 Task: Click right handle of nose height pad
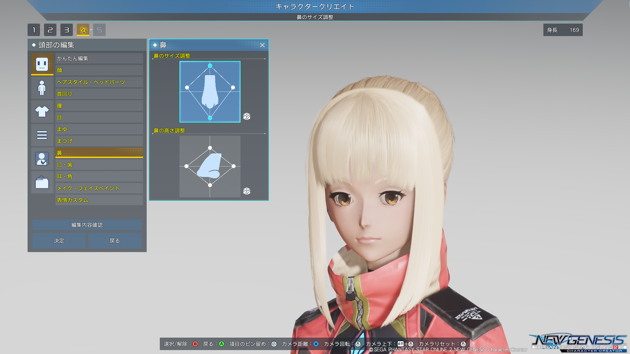[234, 166]
